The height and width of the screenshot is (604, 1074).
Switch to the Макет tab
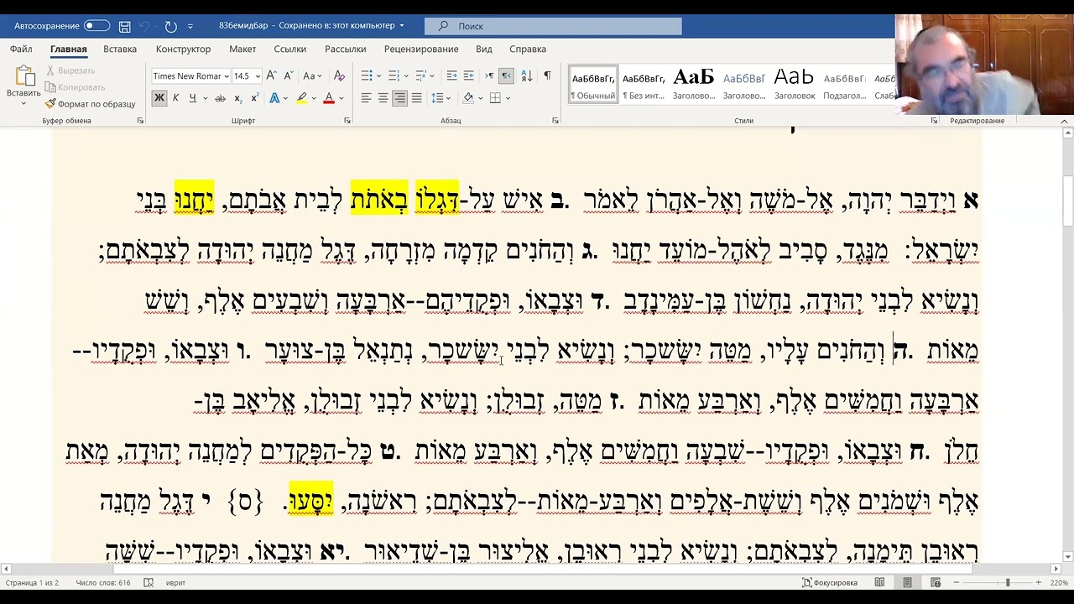point(242,49)
